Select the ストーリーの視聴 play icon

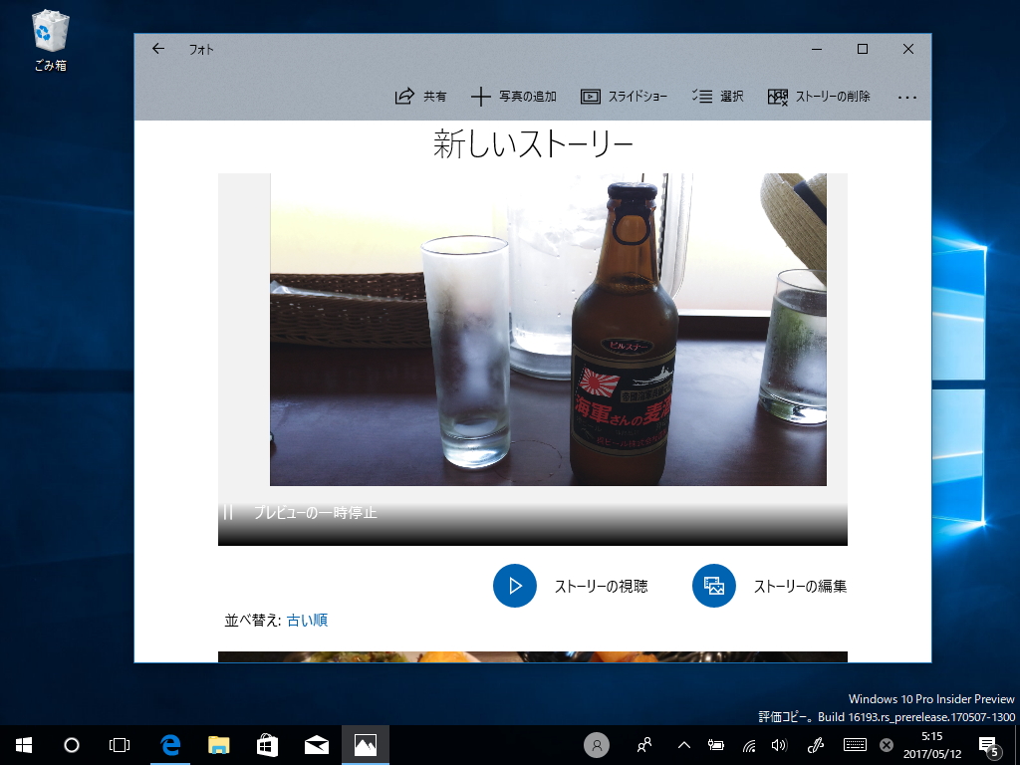coord(515,586)
